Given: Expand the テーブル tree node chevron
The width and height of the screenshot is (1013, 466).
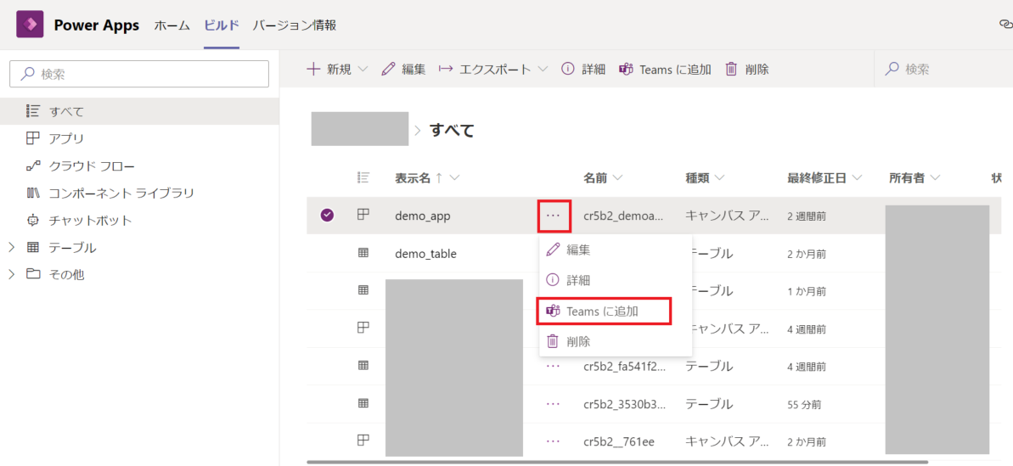Looking at the screenshot, I should tap(11, 247).
